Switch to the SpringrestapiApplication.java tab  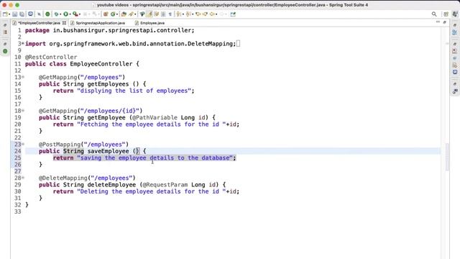pyautogui.click(x=100, y=22)
